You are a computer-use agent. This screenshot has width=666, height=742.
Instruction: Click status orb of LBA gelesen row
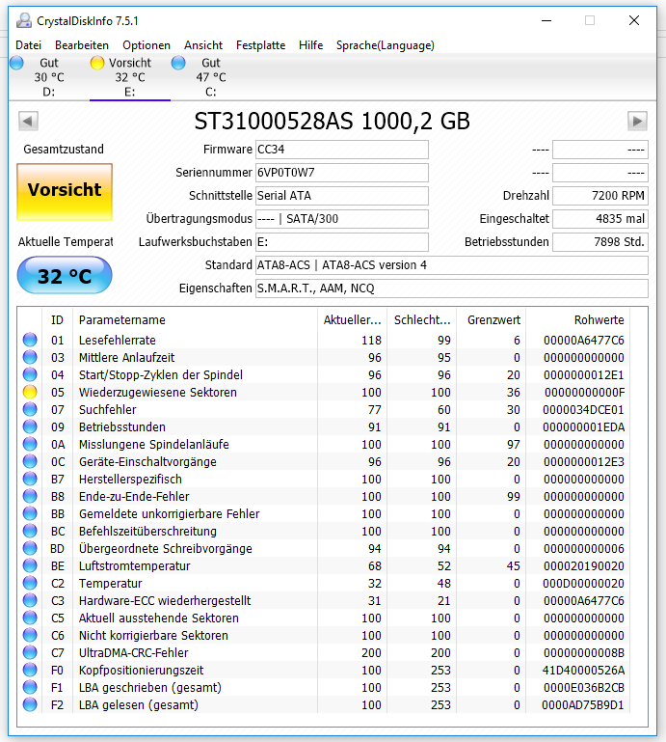[30, 704]
